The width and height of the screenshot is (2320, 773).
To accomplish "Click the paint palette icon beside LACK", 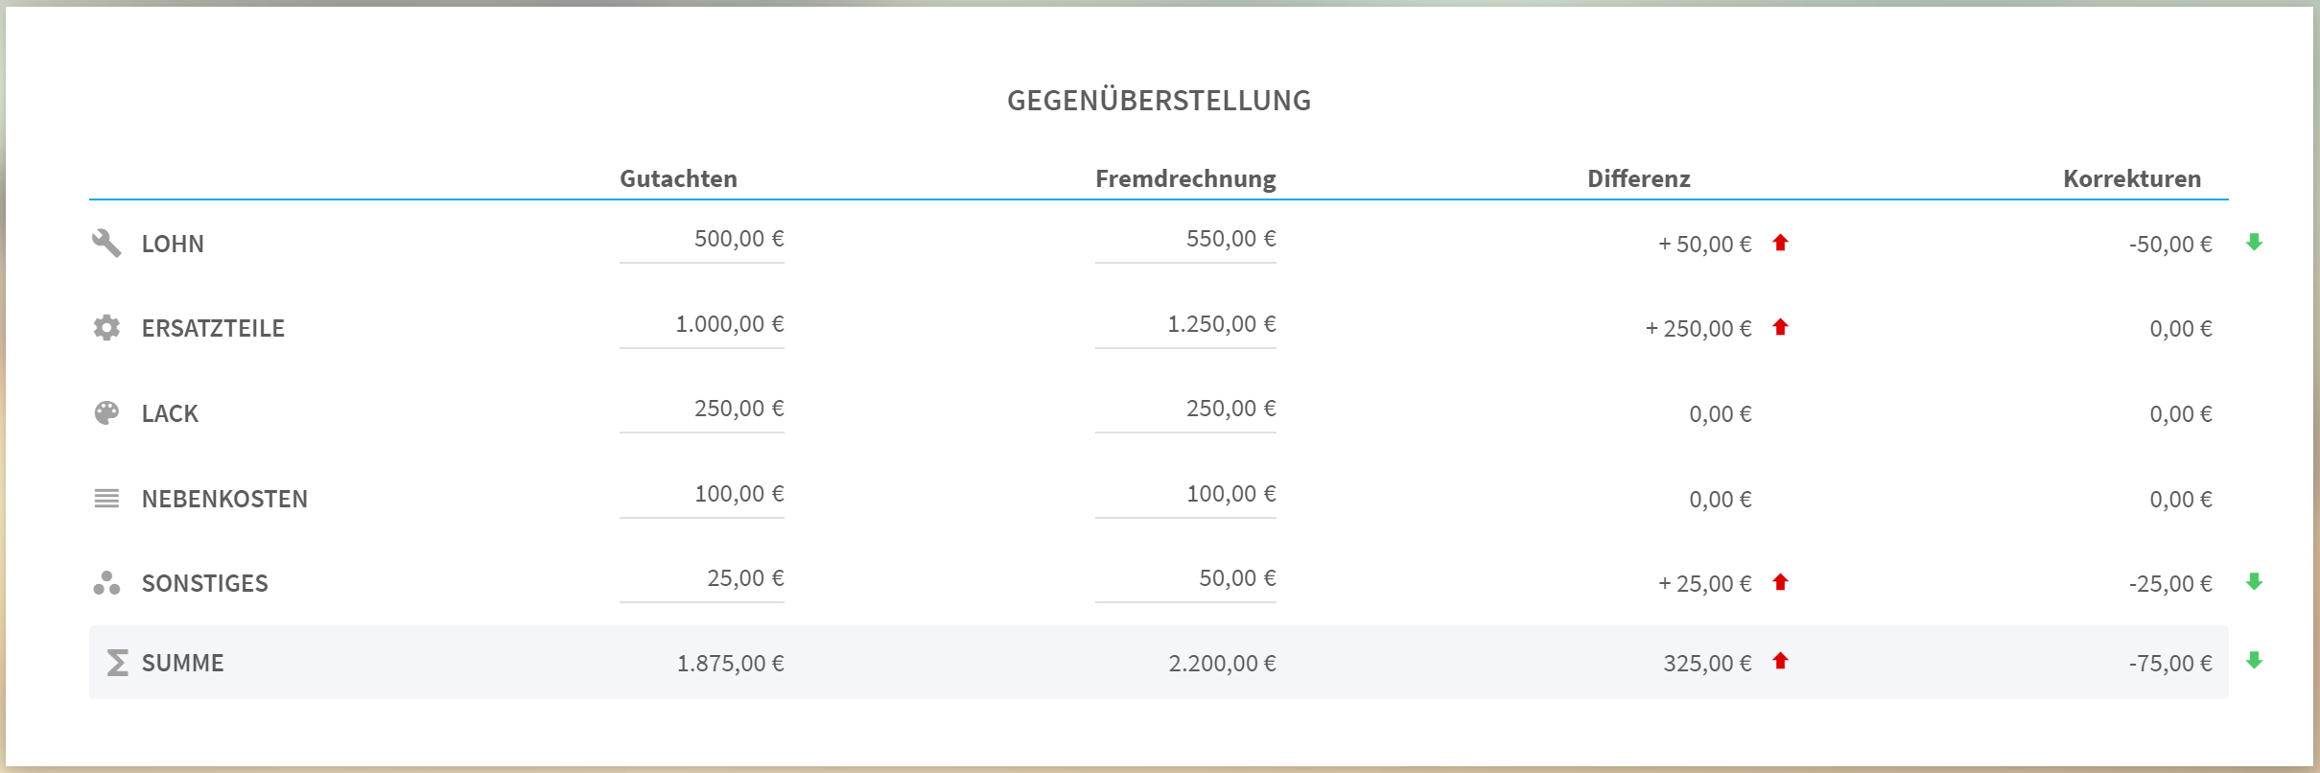I will (x=106, y=412).
